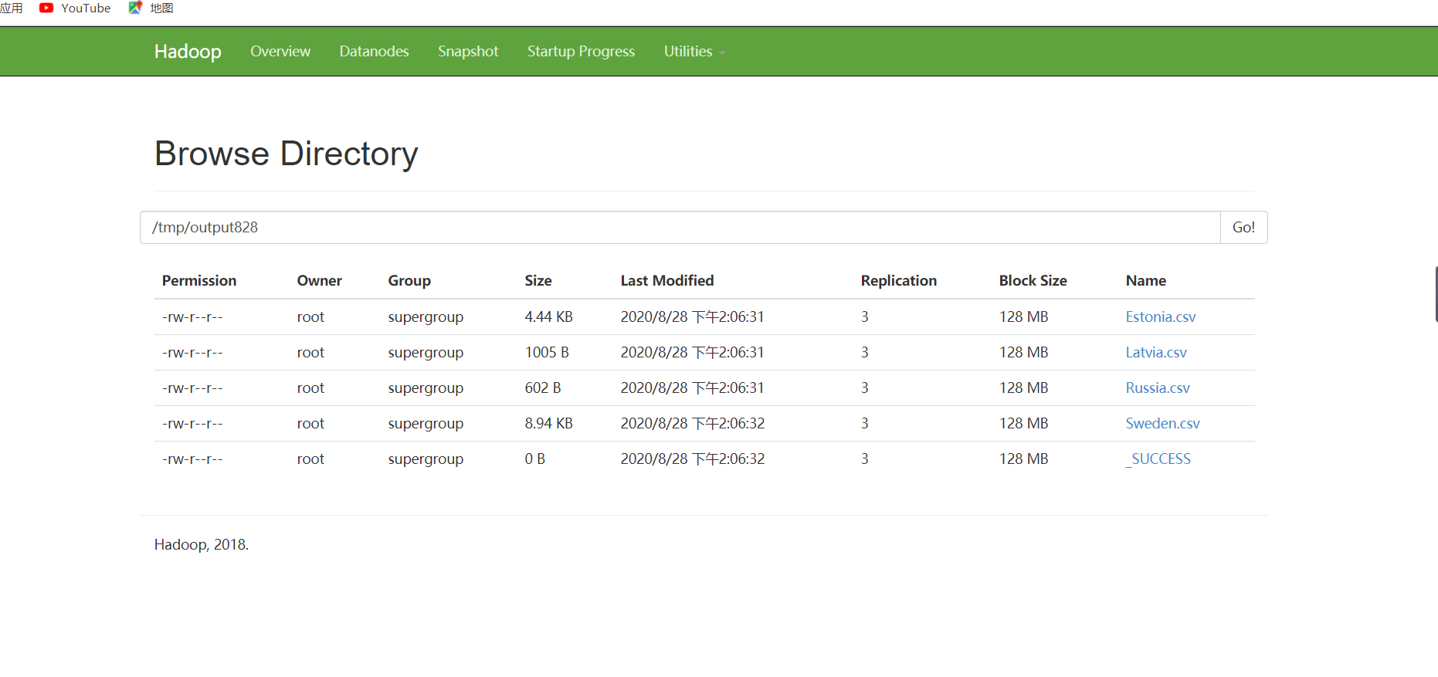Focus the directory path input field
The width and height of the screenshot is (1438, 677).
pos(680,227)
